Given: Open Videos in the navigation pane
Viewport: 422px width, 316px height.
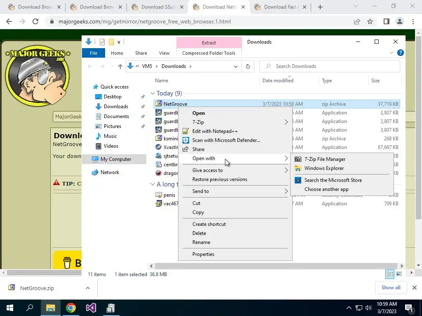Looking at the screenshot, I should tap(111, 146).
